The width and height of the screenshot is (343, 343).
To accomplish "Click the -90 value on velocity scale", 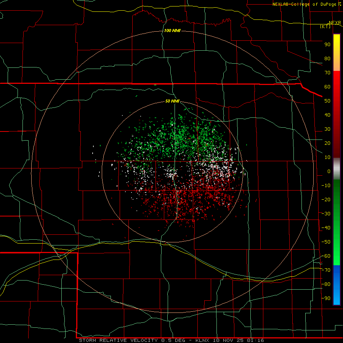I will [326, 298].
